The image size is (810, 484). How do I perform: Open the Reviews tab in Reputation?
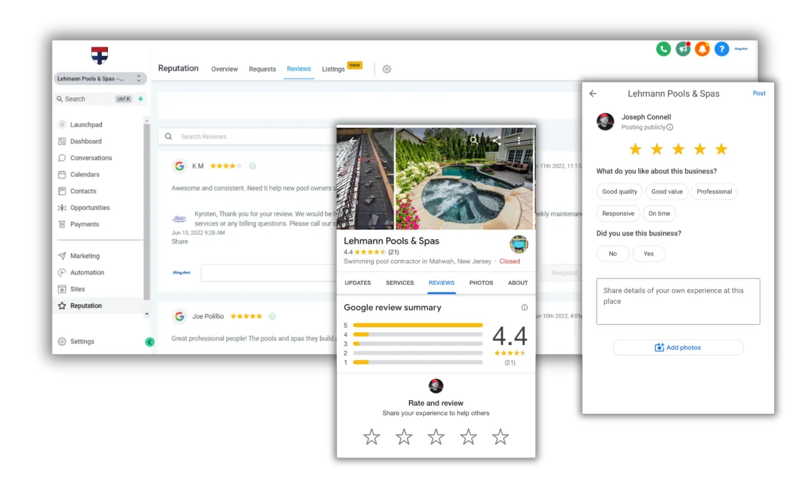tap(299, 69)
